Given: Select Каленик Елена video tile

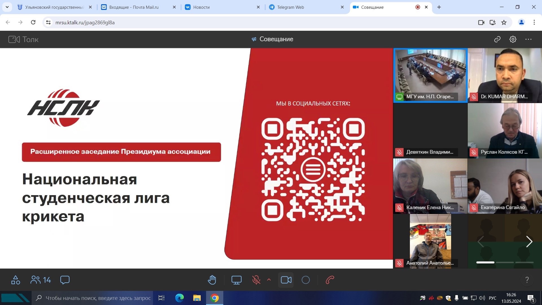Looking at the screenshot, I should (x=430, y=186).
